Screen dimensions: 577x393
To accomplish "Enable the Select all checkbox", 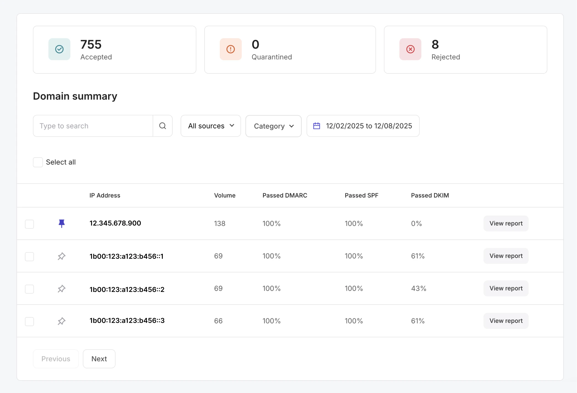I will pyautogui.click(x=38, y=162).
